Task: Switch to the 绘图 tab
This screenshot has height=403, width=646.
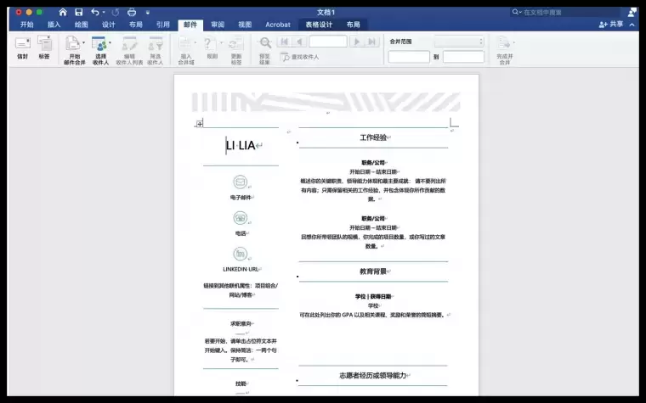Action: point(81,25)
